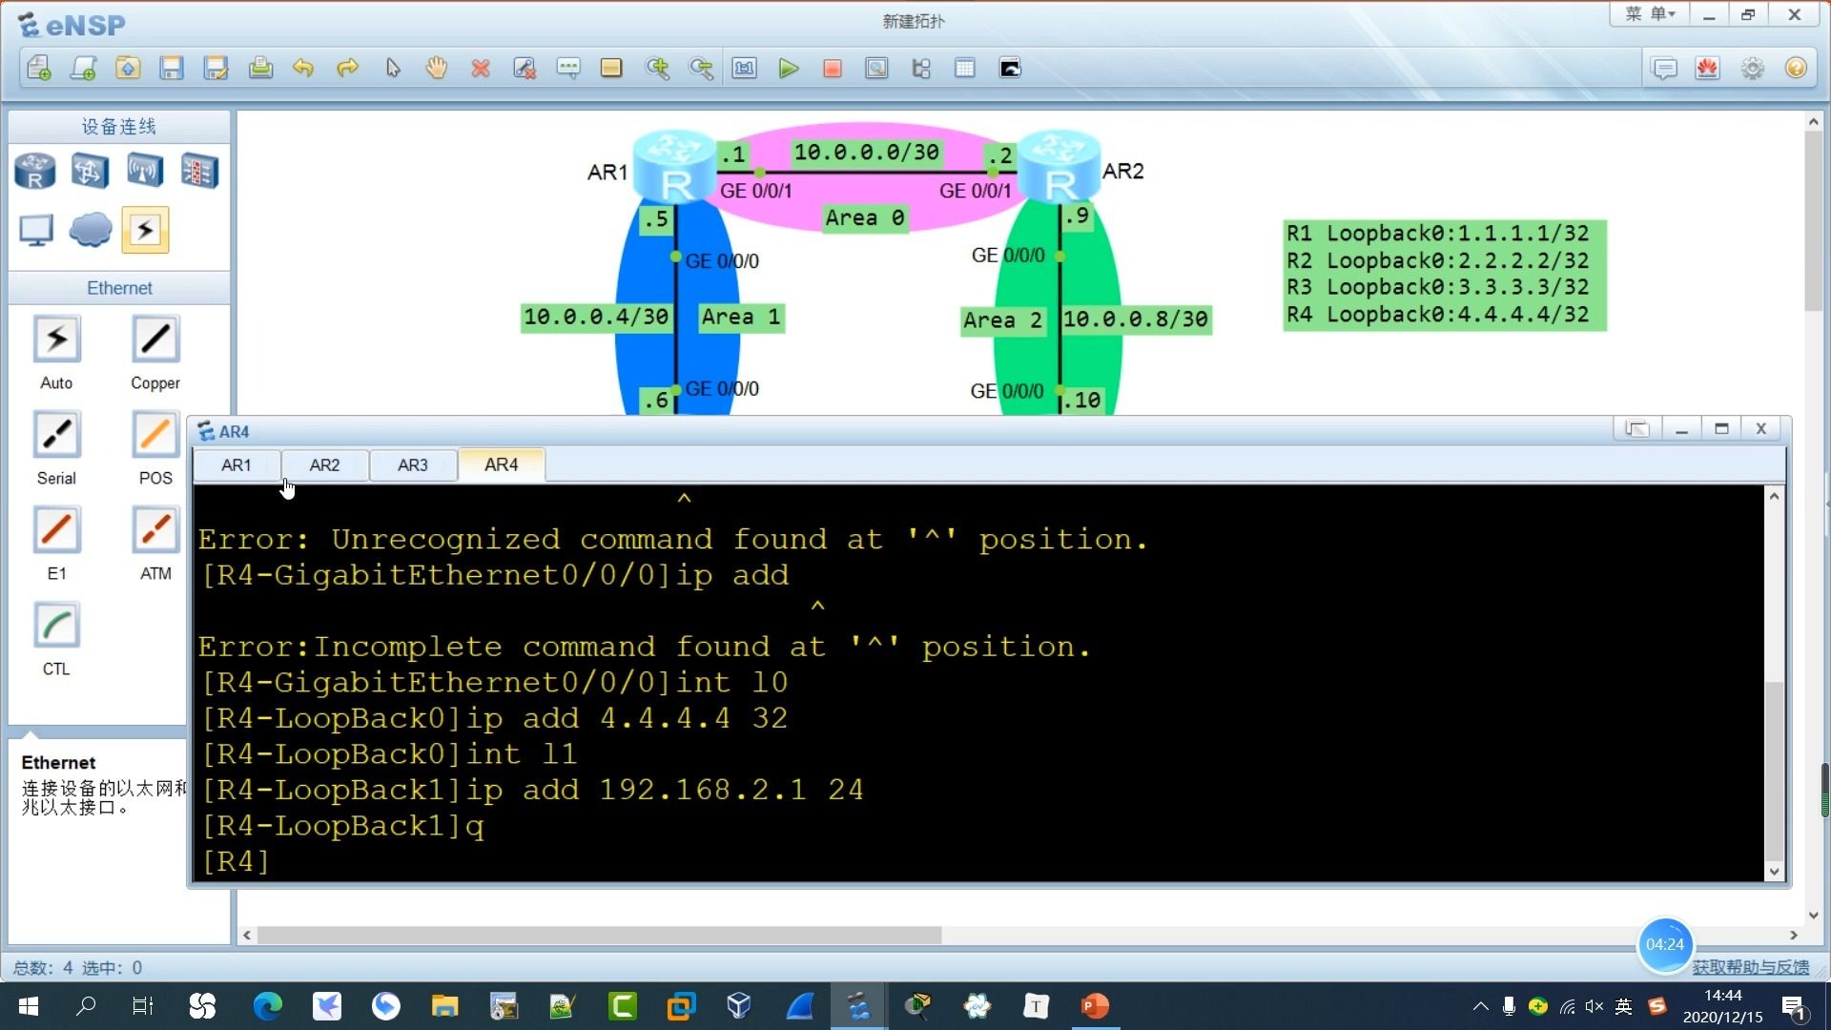Click the AR2 router on canvas

pyautogui.click(x=1059, y=167)
